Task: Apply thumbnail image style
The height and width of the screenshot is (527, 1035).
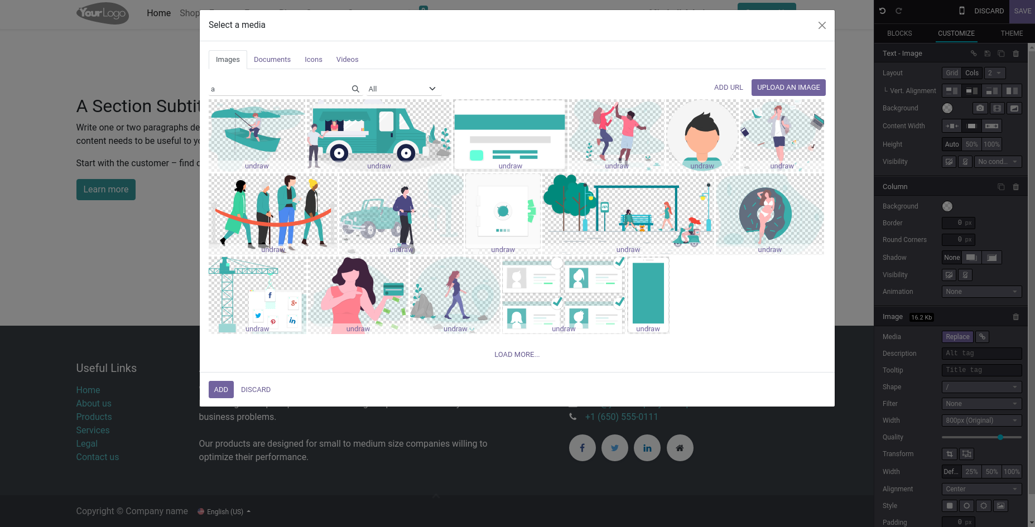Action: coord(1001,506)
